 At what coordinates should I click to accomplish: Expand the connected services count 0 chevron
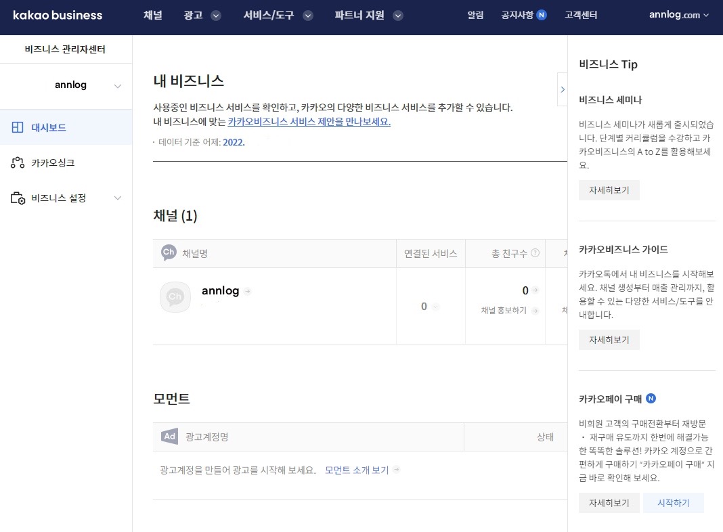point(436,307)
